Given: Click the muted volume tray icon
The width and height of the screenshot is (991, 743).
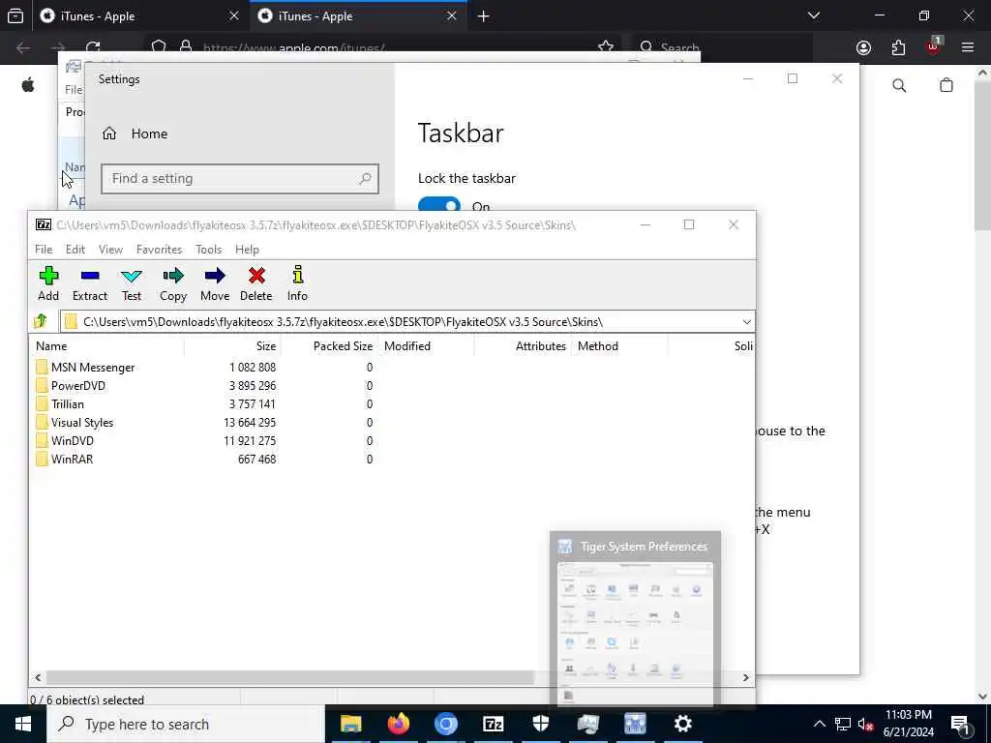Looking at the screenshot, I should pos(864,724).
